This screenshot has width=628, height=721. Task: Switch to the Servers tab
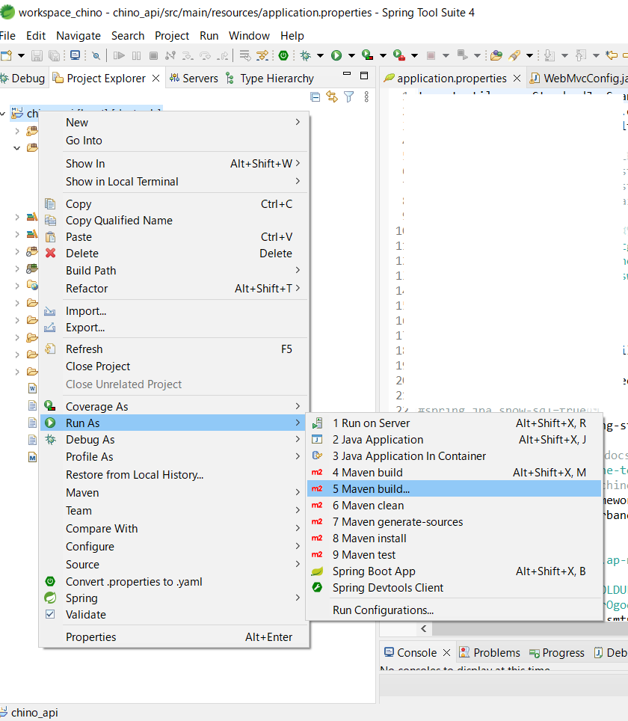[200, 79]
